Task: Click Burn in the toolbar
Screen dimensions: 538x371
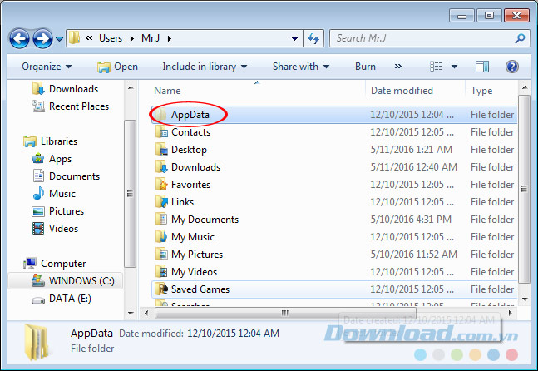Action: (x=365, y=67)
